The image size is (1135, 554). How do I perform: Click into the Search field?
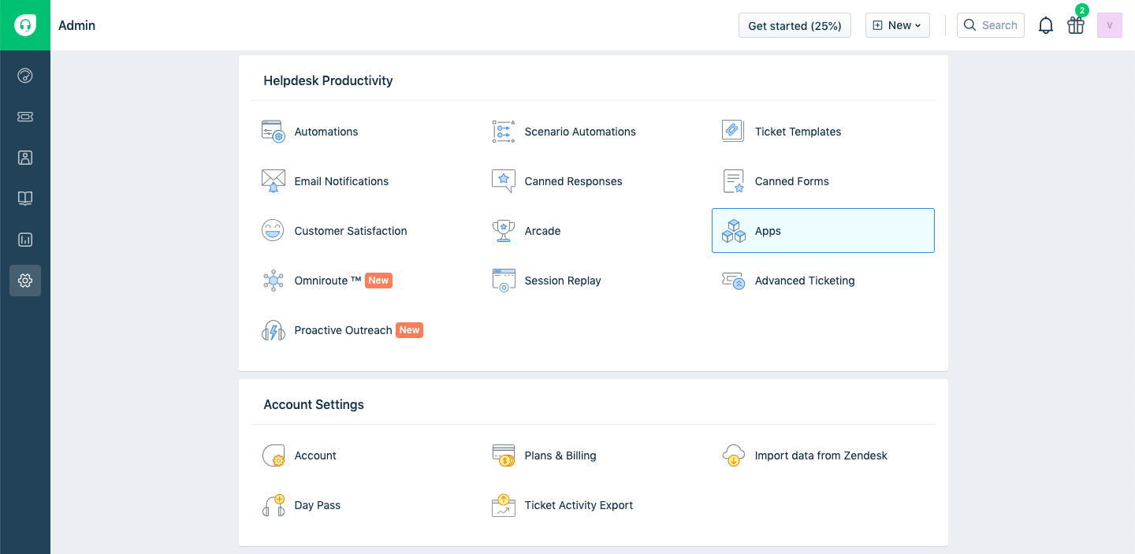991,25
